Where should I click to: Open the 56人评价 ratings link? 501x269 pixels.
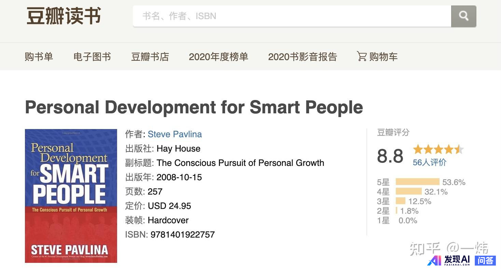(429, 162)
